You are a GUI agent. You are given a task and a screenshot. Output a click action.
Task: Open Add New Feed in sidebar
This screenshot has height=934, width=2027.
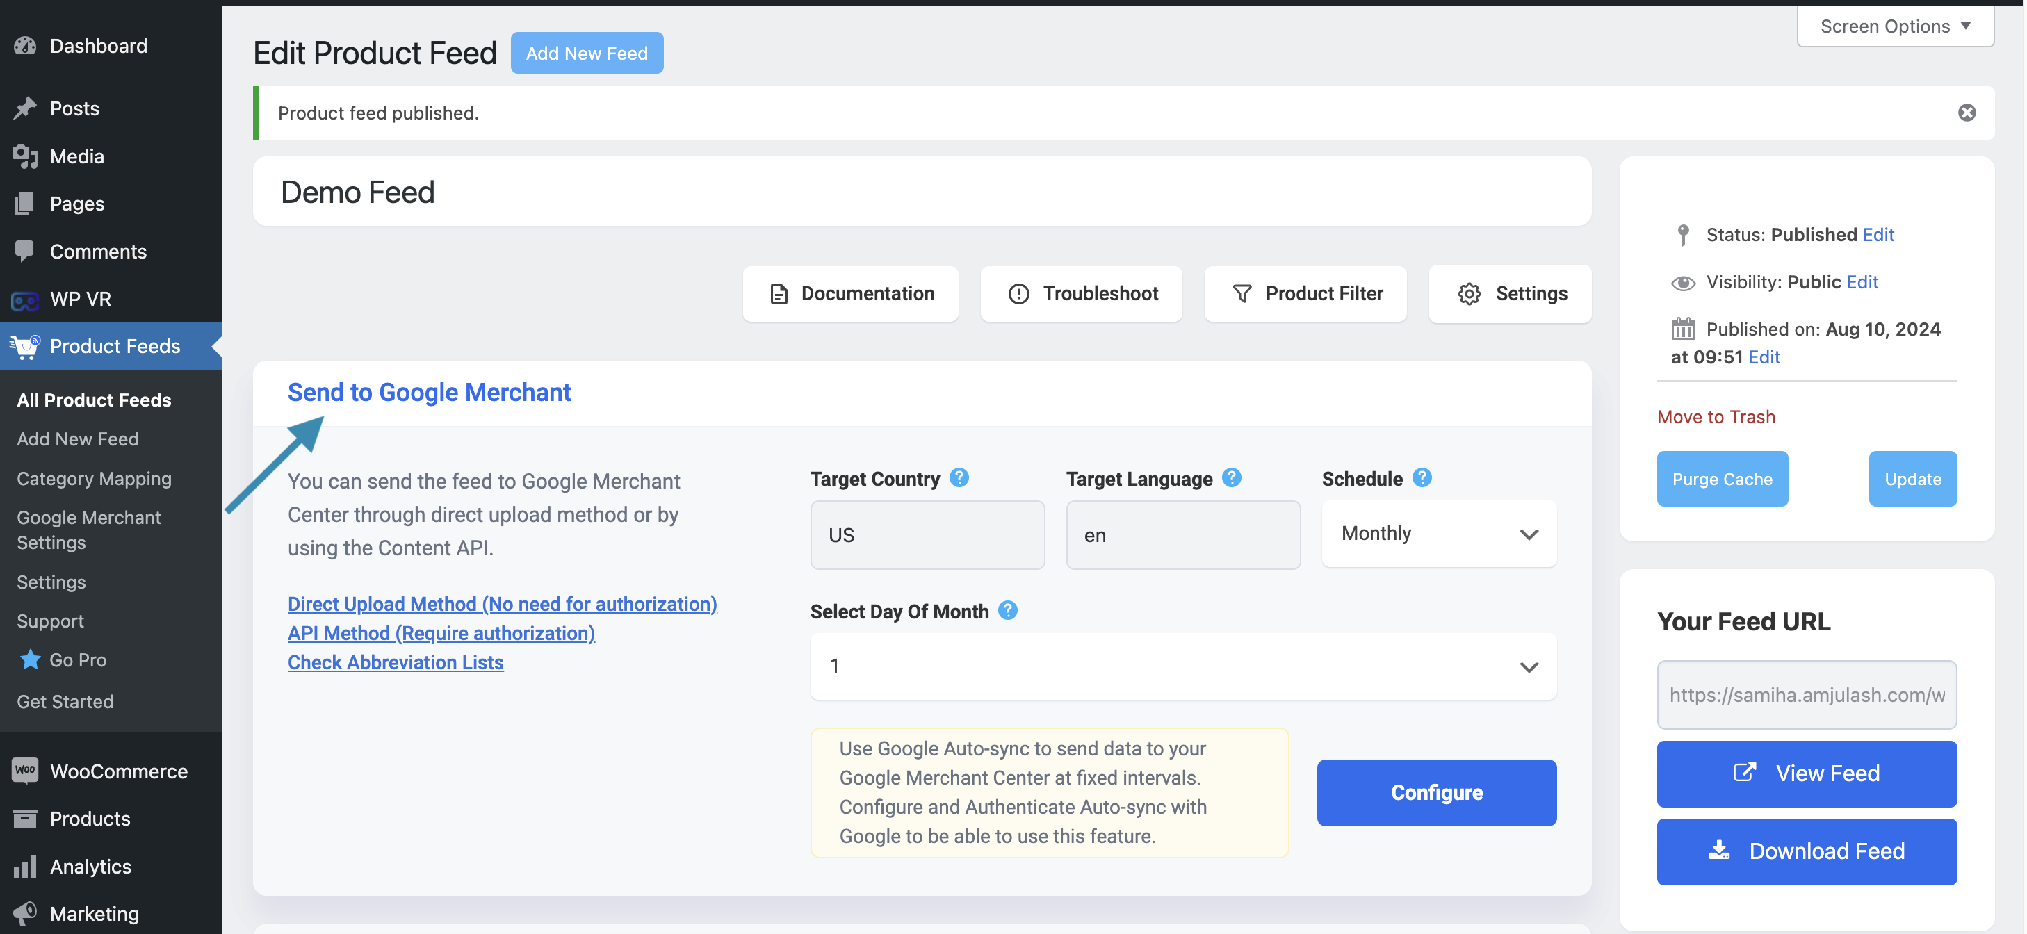[x=78, y=439]
